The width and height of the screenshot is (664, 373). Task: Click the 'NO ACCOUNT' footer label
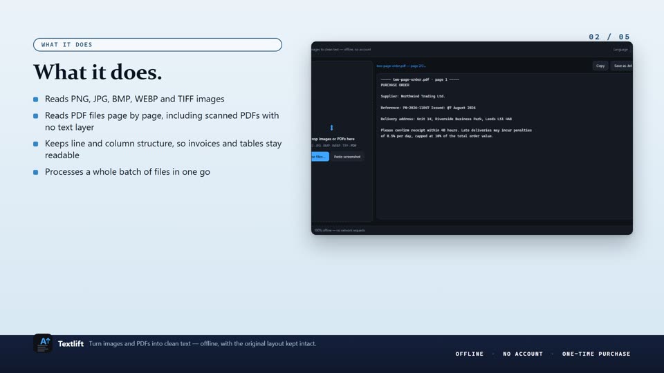pos(523,354)
